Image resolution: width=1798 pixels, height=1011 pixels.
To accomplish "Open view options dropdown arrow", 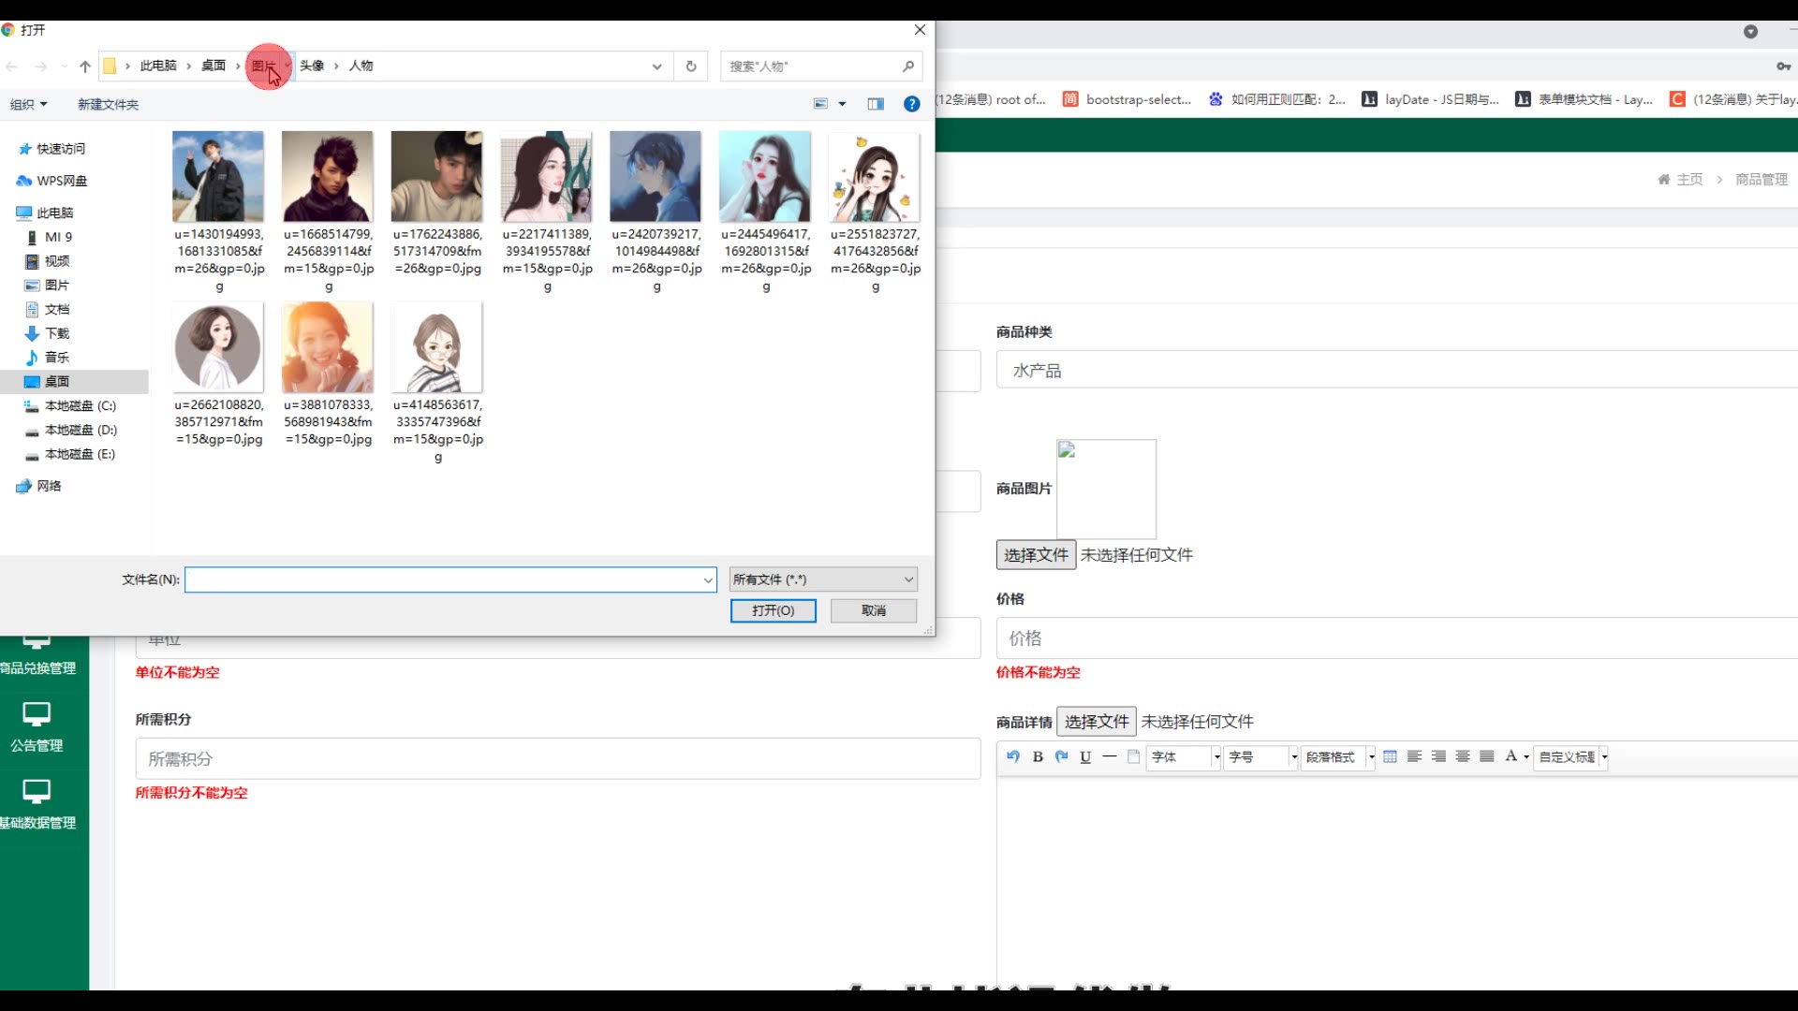I will click(842, 104).
